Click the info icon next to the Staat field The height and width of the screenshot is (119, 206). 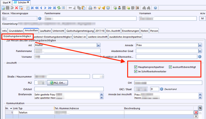coord(162,89)
